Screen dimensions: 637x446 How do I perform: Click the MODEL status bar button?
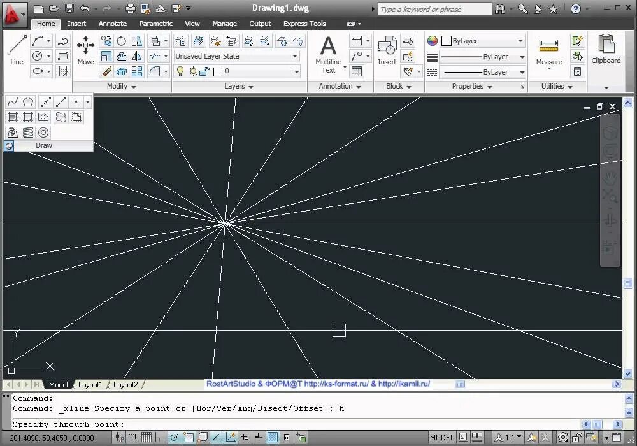point(441,438)
